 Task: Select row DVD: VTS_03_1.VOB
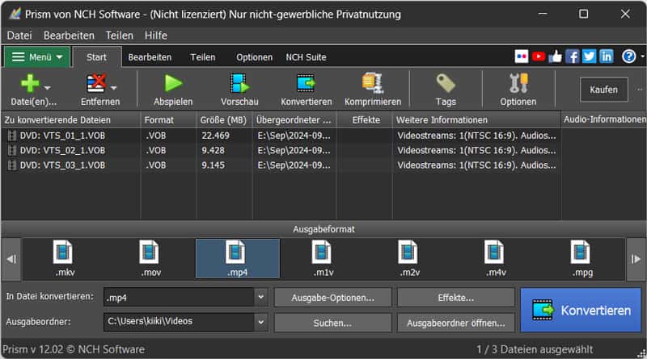[x=281, y=165]
